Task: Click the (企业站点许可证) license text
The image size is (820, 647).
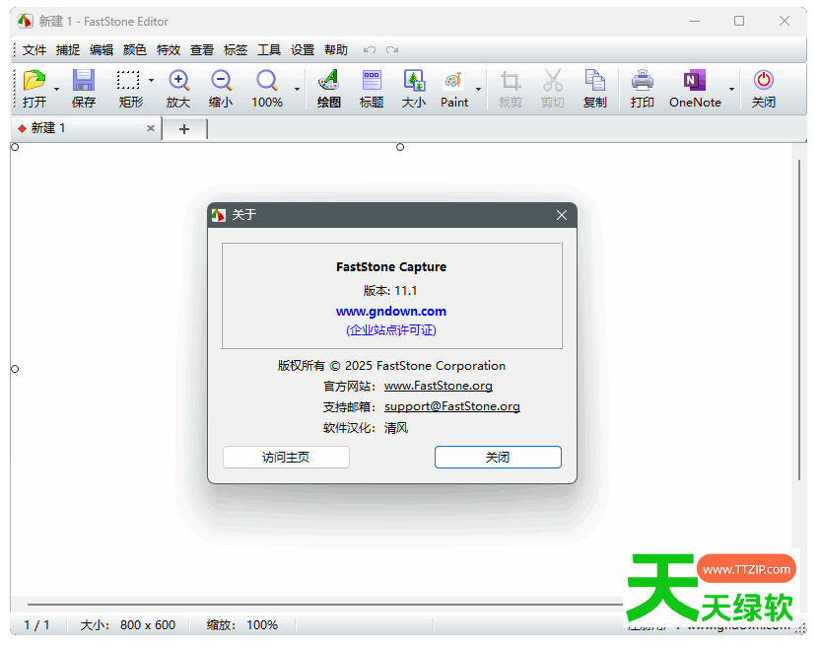Action: tap(391, 330)
